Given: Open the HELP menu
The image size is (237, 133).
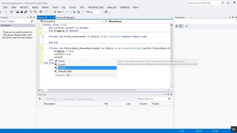Looking at the screenshot, I should point(136,7).
